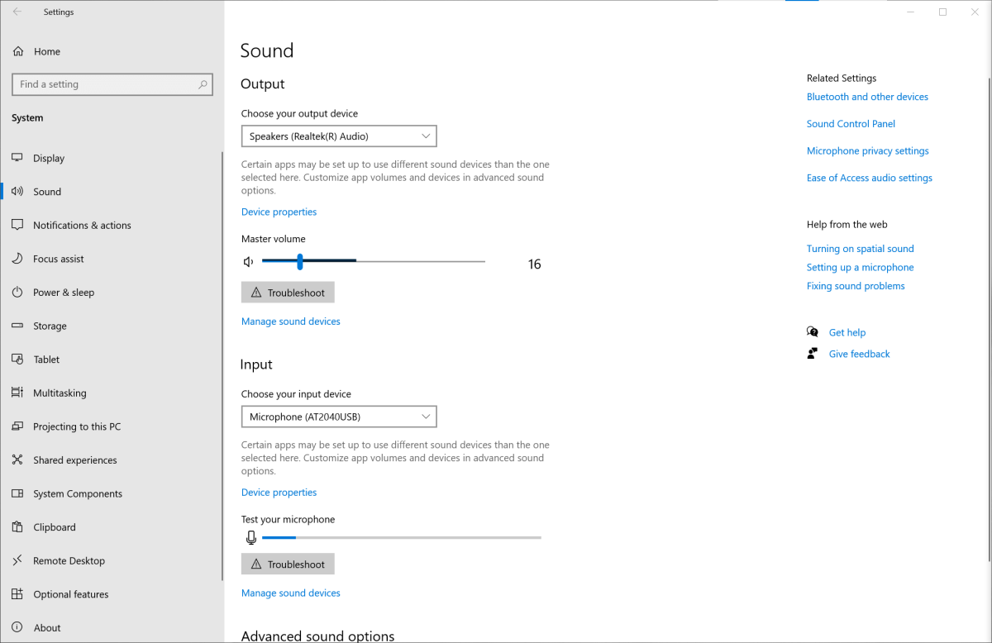Expand the Speakers Realtek Audio selector
The image size is (992, 643).
[338, 136]
